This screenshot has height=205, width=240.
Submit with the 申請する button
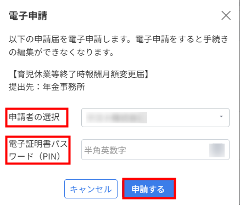(149, 189)
